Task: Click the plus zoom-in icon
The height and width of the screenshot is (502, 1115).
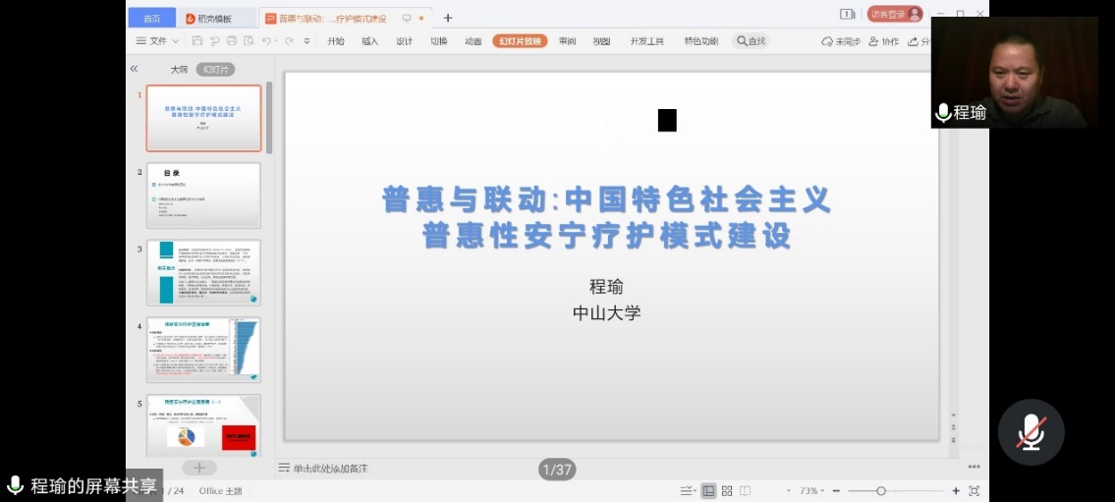Action: point(956,490)
